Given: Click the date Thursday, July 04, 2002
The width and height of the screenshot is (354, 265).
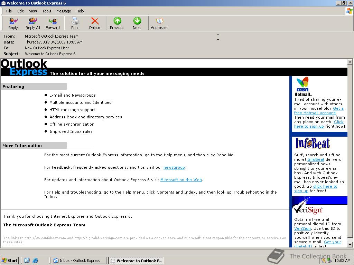Looking at the screenshot, I should coord(54,42).
